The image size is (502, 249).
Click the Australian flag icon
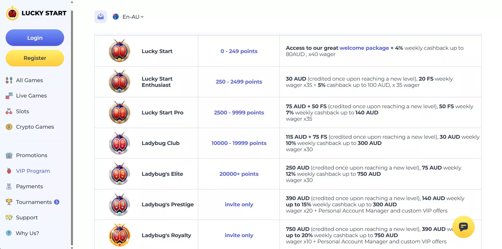[x=116, y=17]
